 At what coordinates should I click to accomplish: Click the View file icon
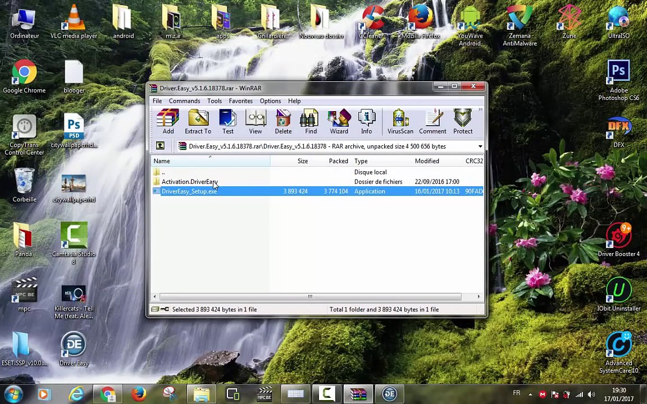click(x=256, y=122)
